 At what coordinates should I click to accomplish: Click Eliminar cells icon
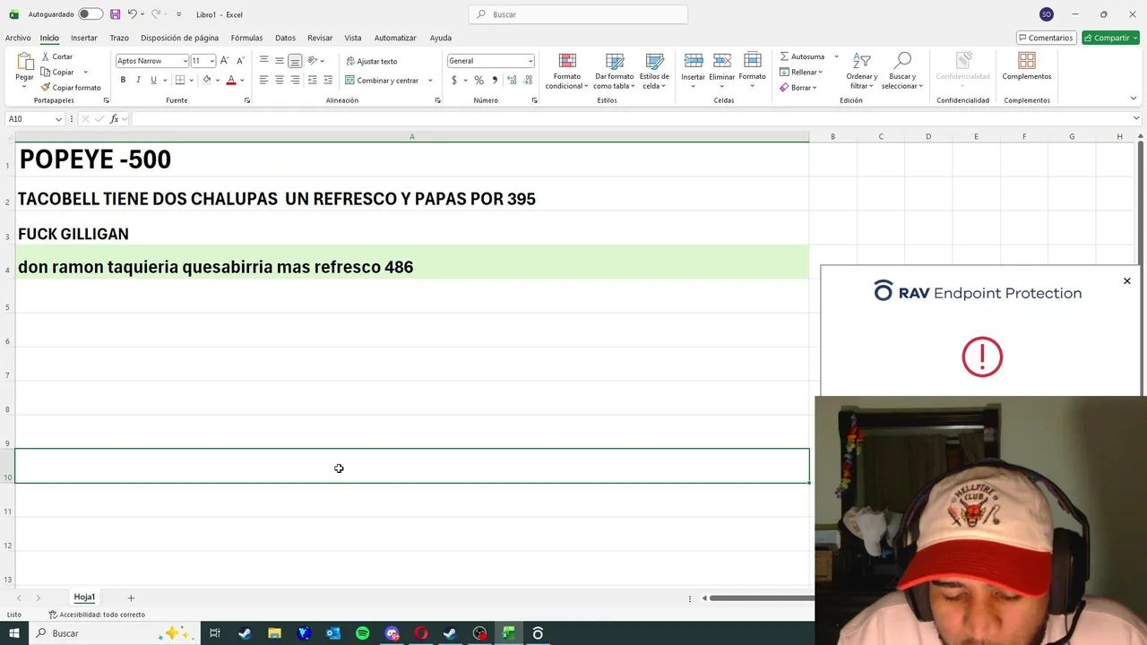[x=722, y=61]
